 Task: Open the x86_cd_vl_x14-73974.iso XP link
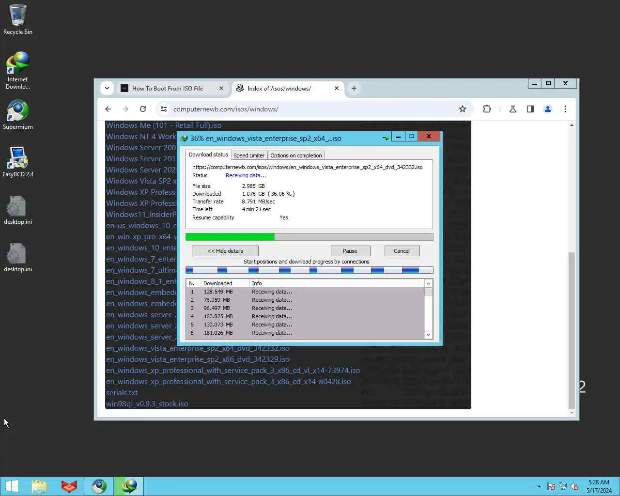233,370
